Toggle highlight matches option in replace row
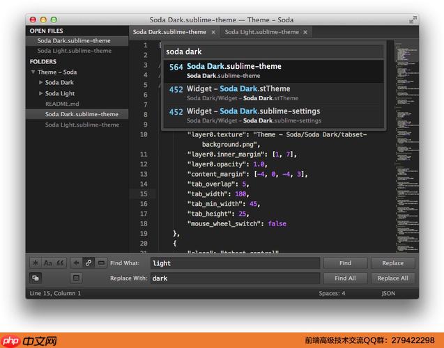444x348 pixels. [76, 278]
